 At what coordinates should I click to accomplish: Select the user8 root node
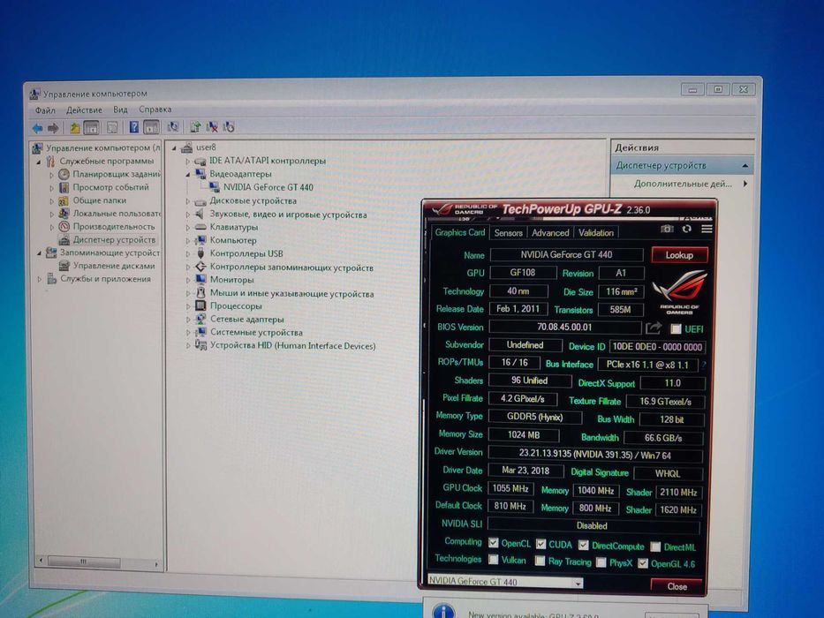click(206, 147)
